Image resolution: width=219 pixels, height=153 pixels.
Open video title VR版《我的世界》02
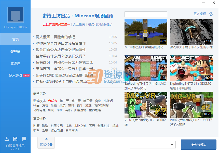[x=191, y=122]
